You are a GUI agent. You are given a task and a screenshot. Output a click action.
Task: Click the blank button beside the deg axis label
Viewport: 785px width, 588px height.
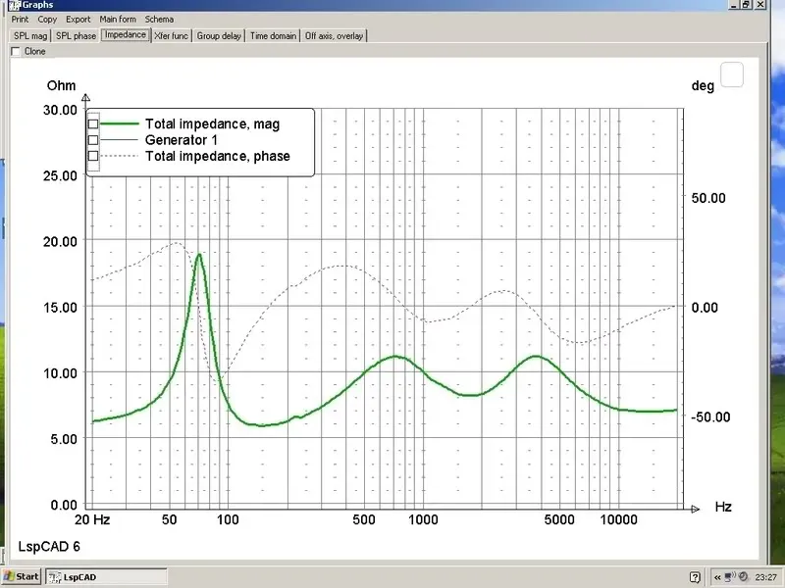click(x=731, y=74)
